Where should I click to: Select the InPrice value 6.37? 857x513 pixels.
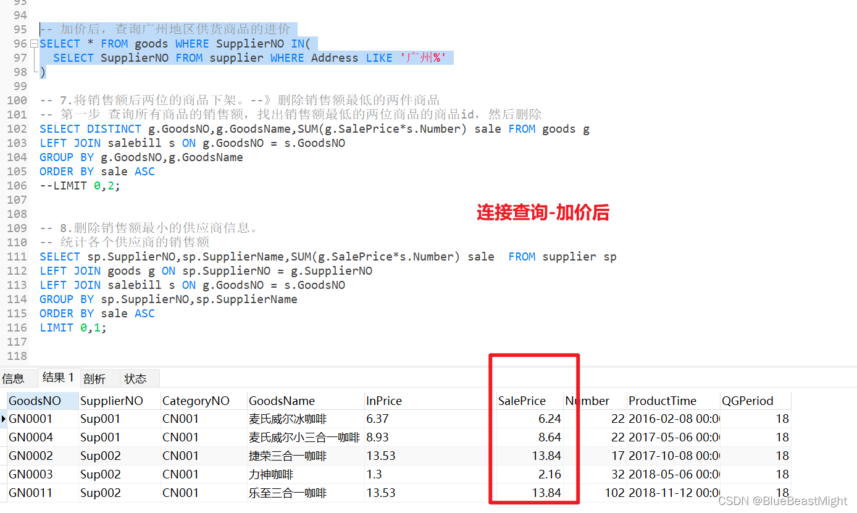[430, 419]
